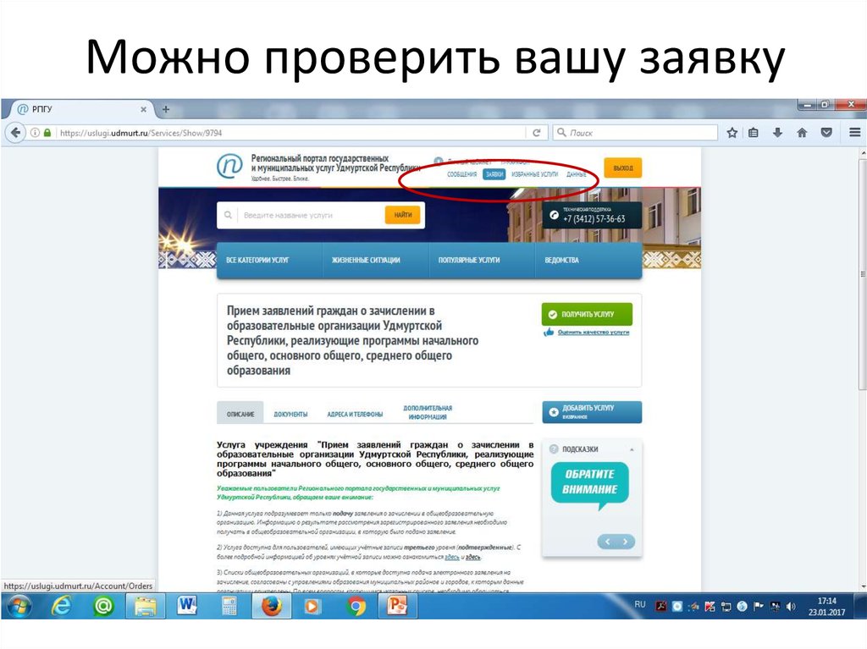Click the page reload icon in the address bar

[x=537, y=132]
